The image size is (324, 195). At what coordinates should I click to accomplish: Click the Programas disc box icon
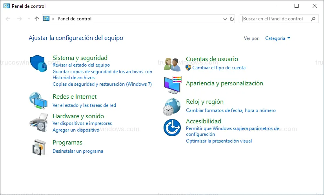[x=38, y=147]
